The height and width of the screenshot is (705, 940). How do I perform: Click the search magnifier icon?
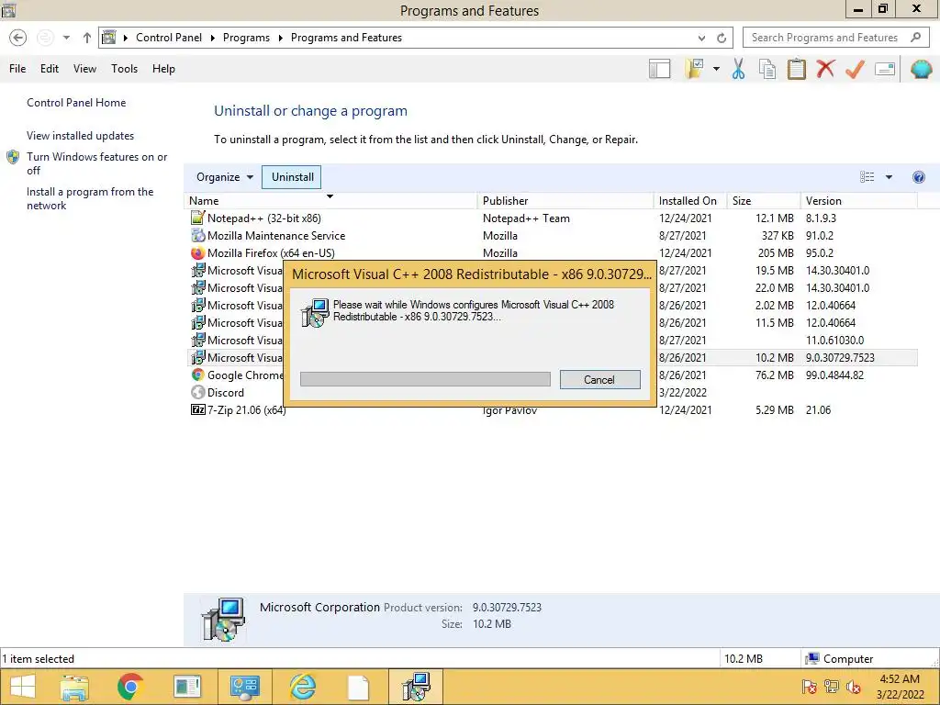pyautogui.click(x=915, y=37)
